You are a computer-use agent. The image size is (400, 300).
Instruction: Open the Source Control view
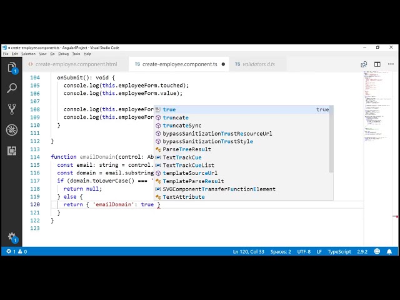coord(12,109)
